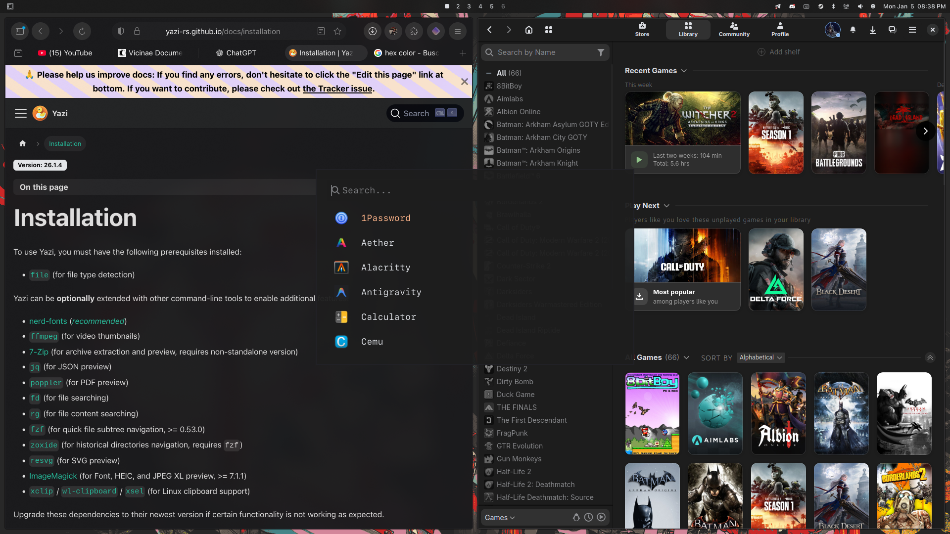Open Steam downloads manager icon

point(873,30)
